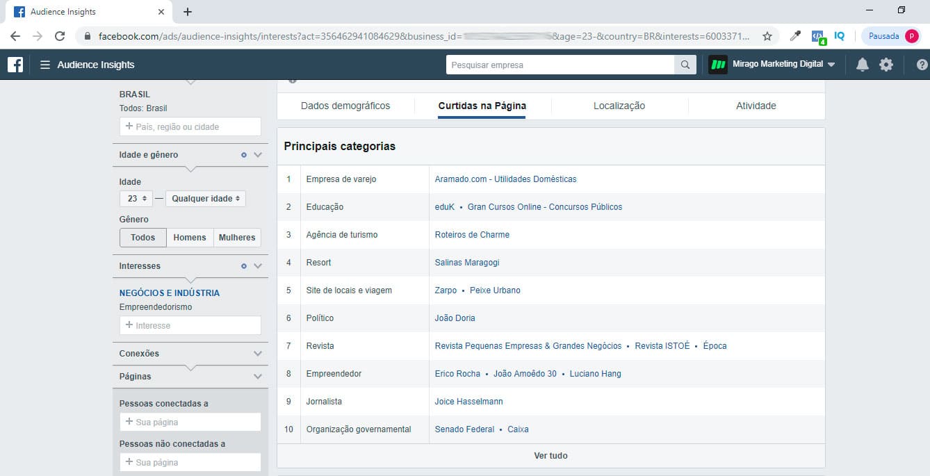Click blue dot beside Idade e gênero
930x476 pixels.
244,155
